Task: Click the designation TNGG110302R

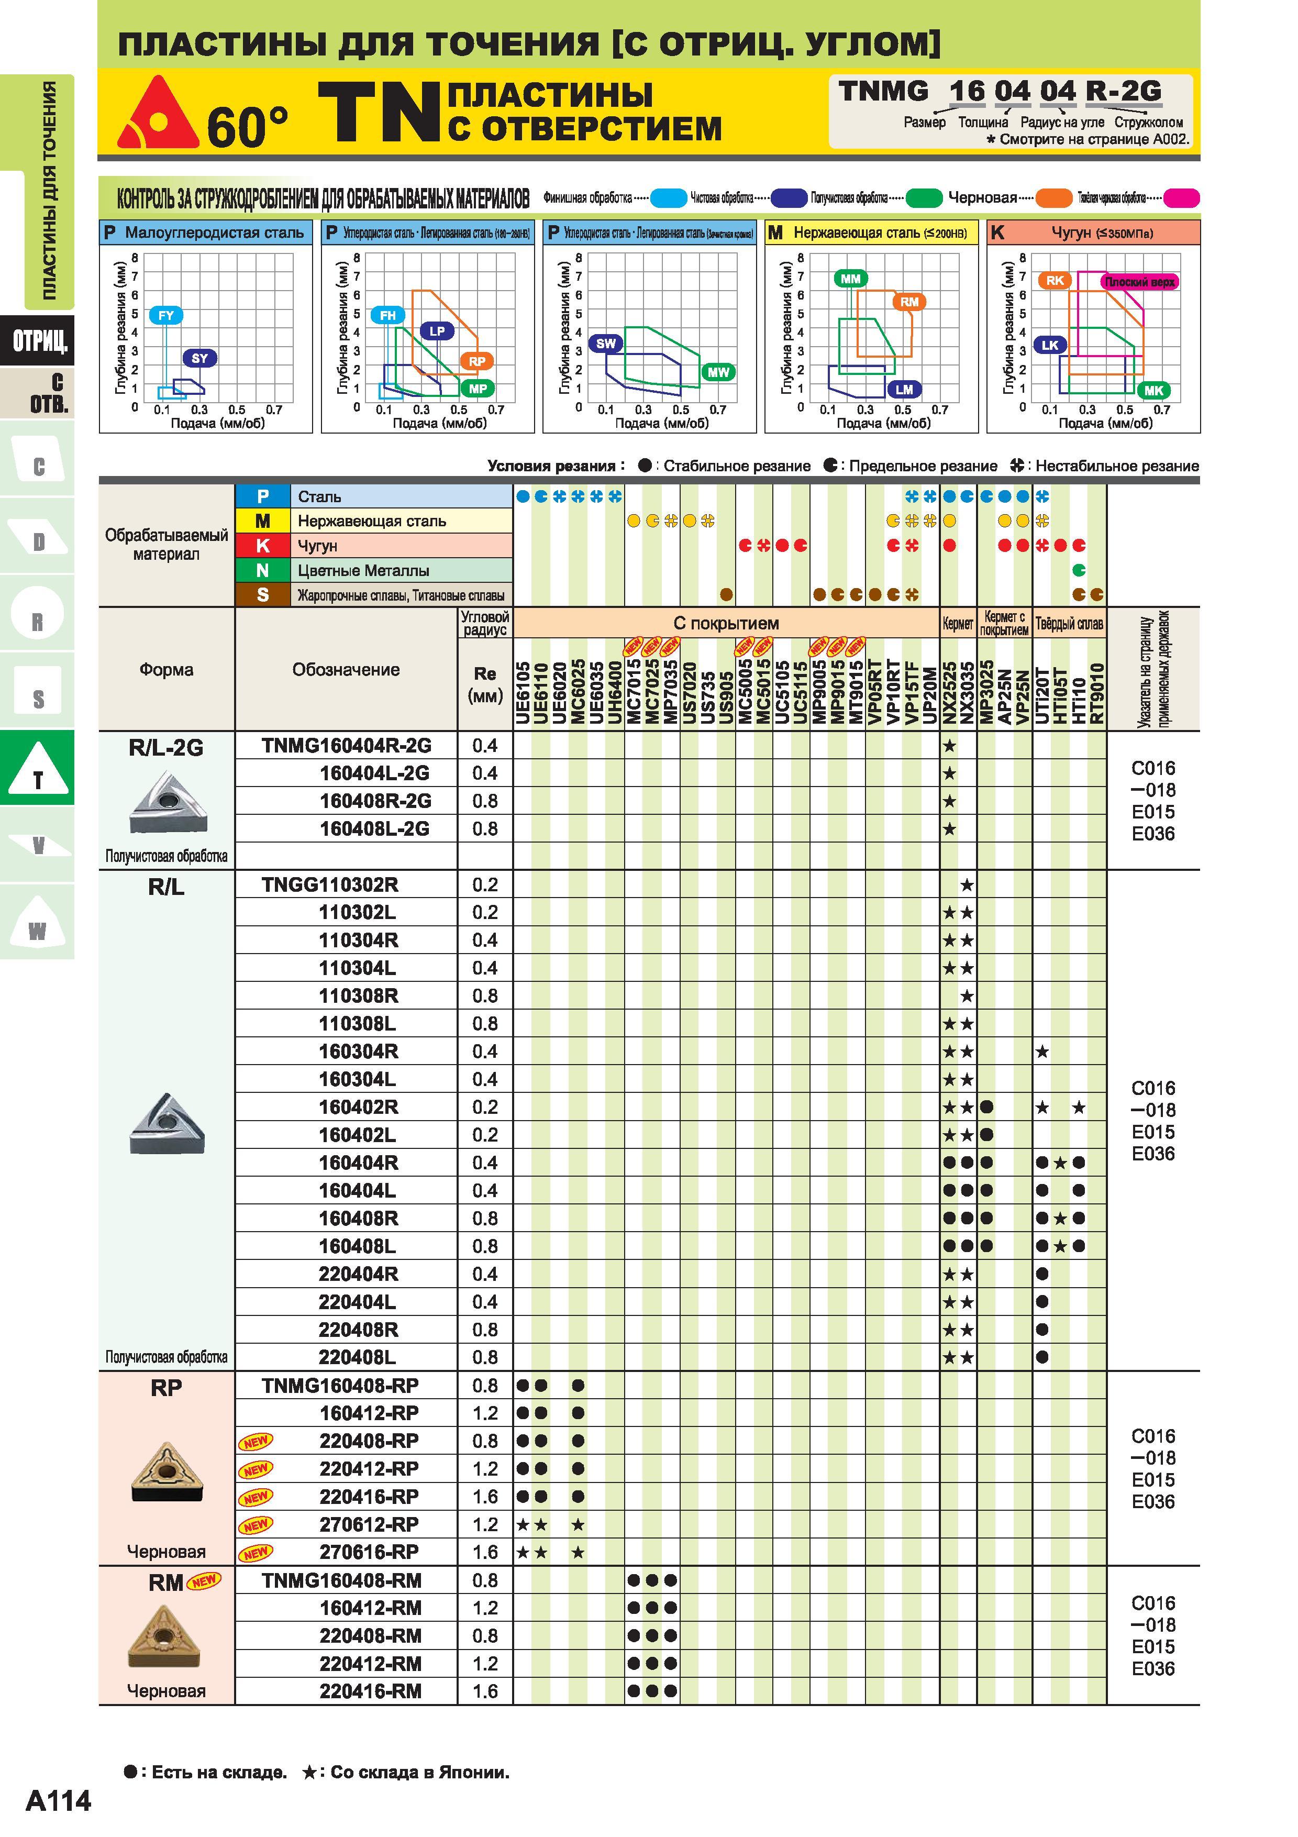Action: [x=329, y=885]
